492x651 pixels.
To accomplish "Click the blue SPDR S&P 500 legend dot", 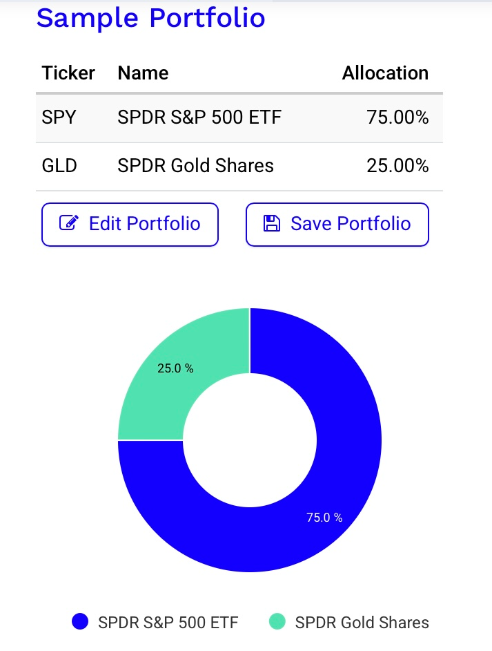I will point(81,622).
